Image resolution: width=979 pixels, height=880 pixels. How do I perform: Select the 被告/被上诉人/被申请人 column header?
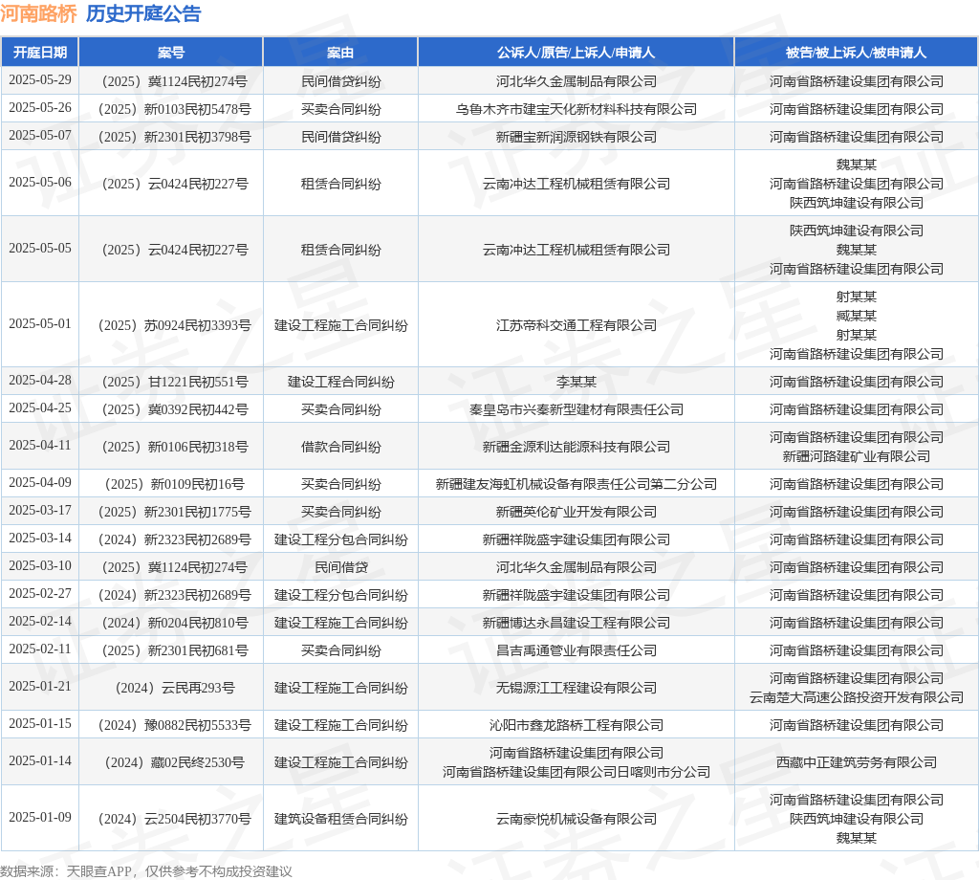click(x=856, y=53)
